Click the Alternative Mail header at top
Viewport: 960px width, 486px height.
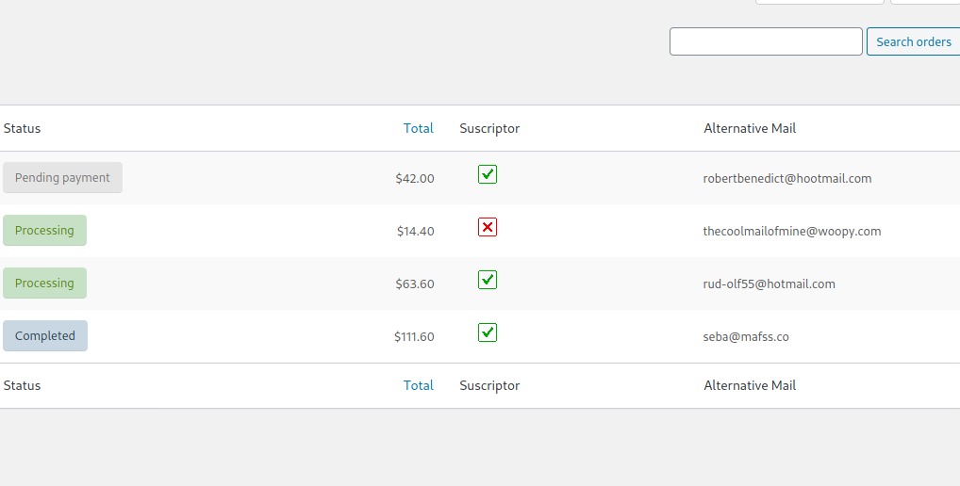click(750, 128)
